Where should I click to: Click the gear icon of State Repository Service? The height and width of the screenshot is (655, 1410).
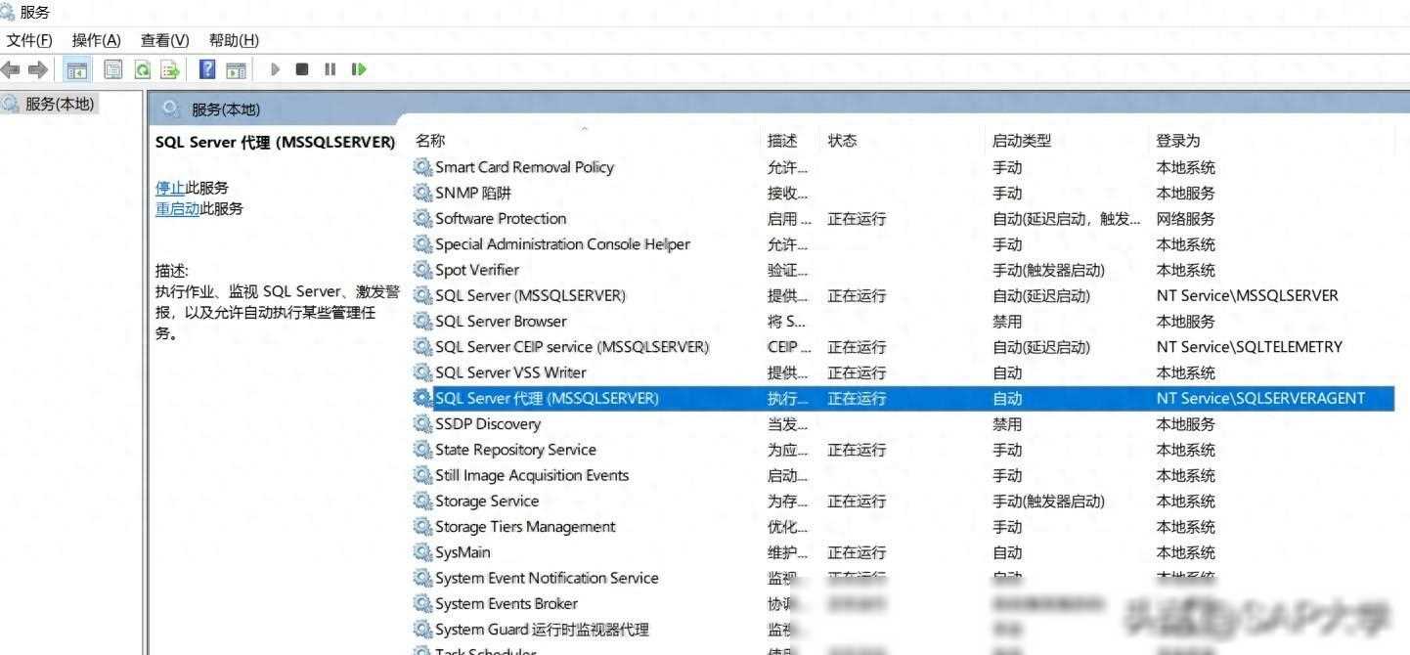point(422,450)
